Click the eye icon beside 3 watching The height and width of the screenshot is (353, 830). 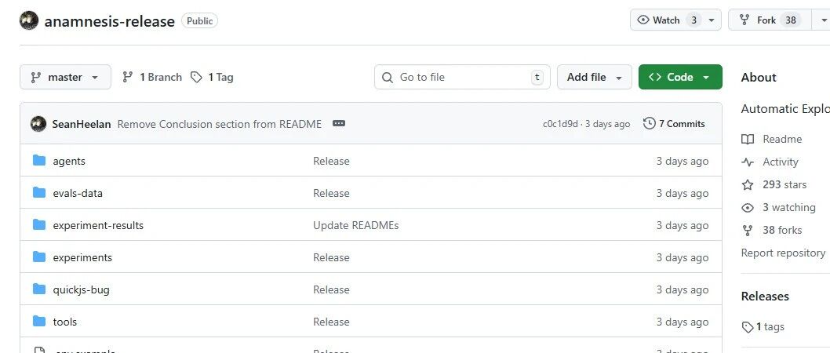[x=748, y=207]
